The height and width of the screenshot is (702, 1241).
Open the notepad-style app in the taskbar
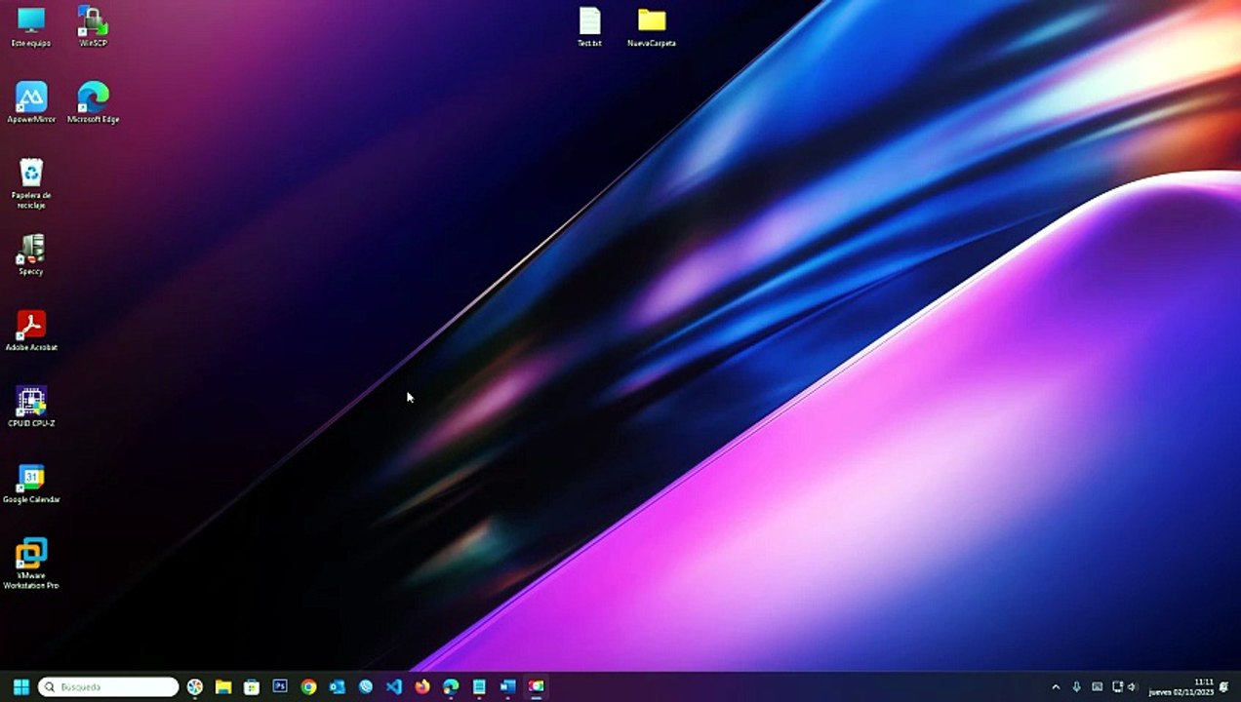point(479,686)
